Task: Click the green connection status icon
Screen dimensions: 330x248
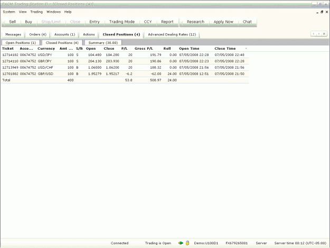Action: point(181,243)
